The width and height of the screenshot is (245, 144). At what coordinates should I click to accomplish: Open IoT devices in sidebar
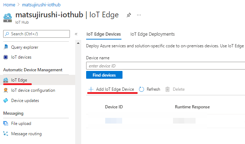tap(21, 57)
